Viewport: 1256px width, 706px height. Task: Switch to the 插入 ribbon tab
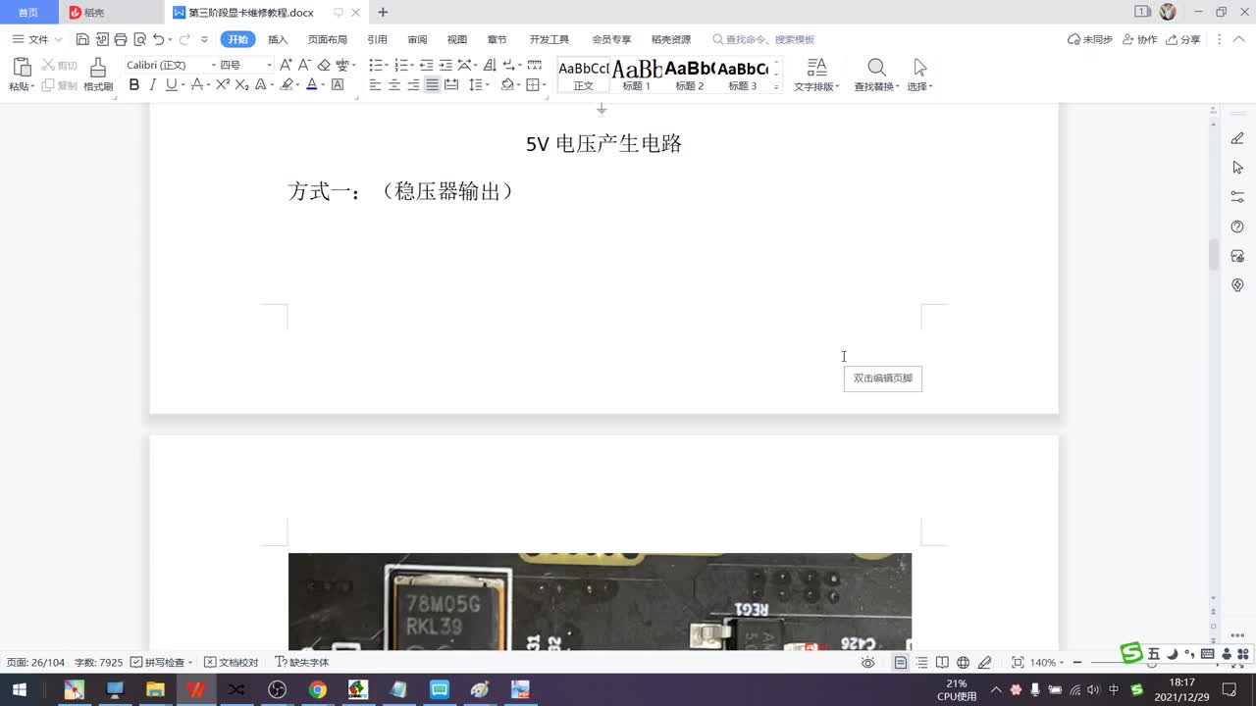point(278,39)
